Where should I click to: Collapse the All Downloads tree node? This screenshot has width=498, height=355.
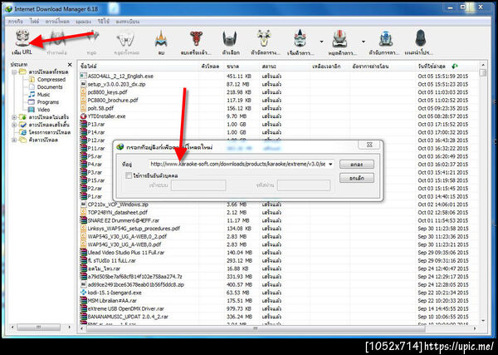(x=14, y=72)
